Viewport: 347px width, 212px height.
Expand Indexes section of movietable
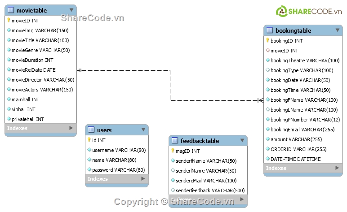click(x=71, y=128)
